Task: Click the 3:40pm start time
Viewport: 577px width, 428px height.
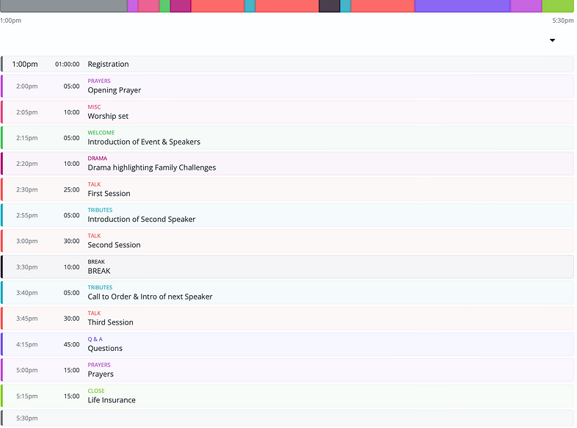Action: coord(27,293)
